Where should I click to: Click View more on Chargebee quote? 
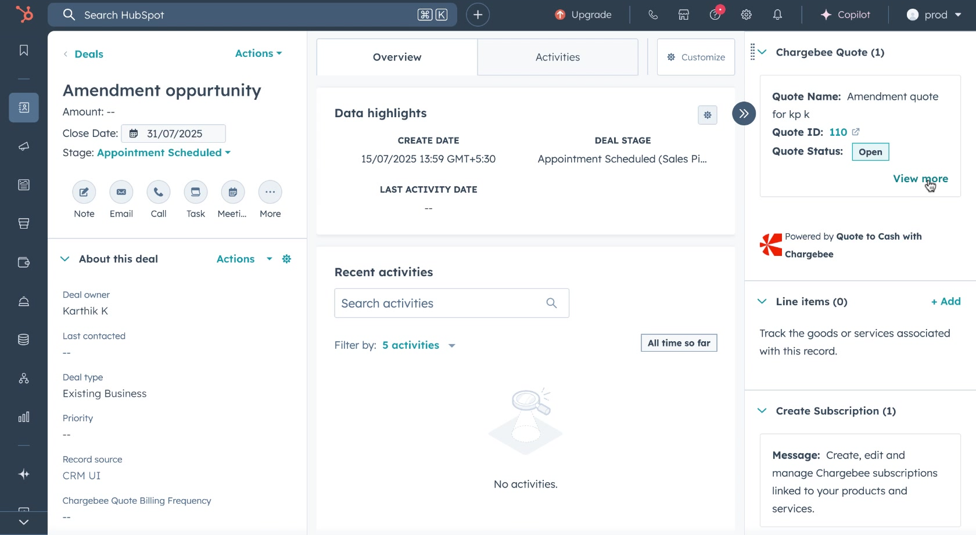click(920, 179)
